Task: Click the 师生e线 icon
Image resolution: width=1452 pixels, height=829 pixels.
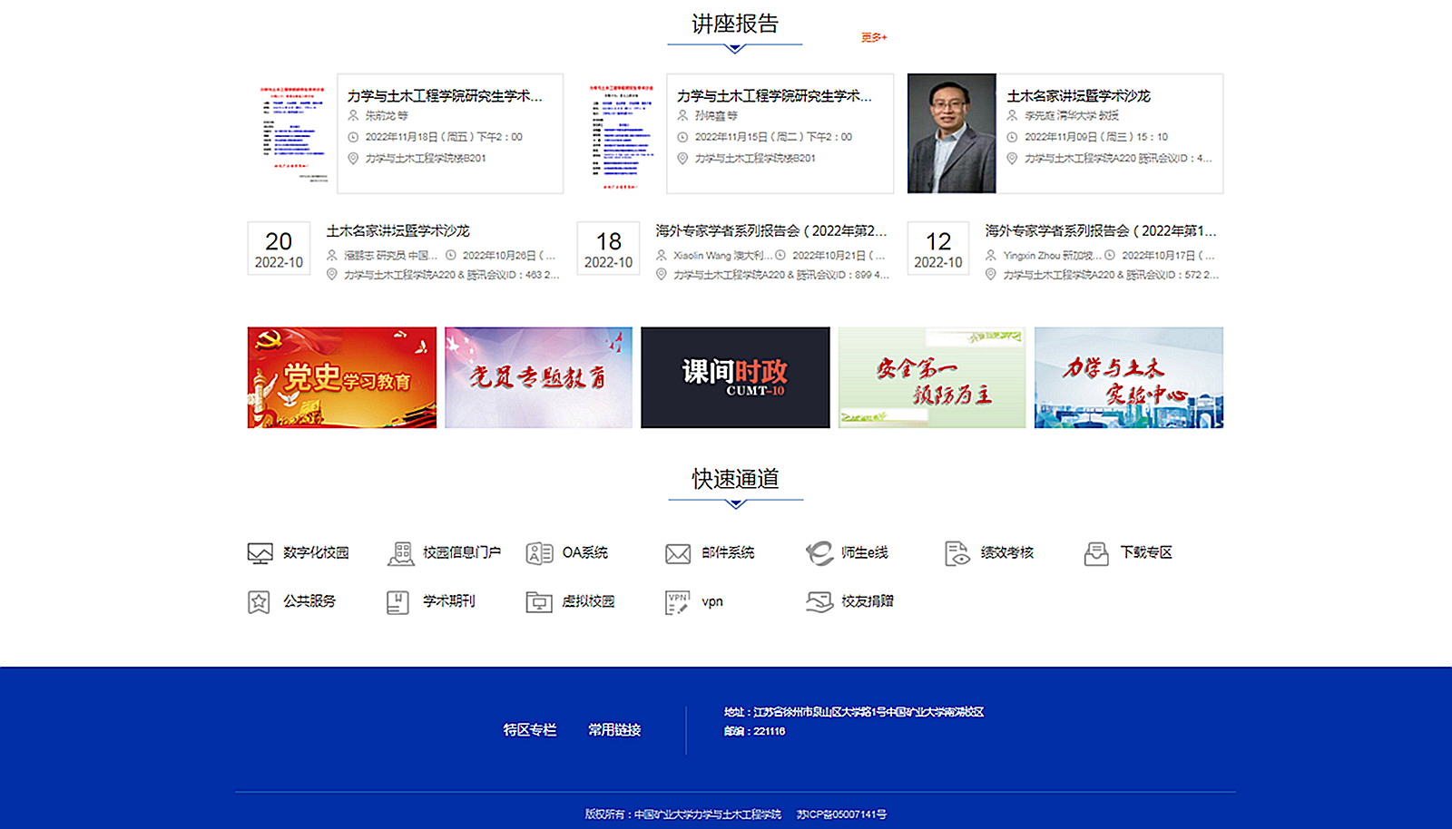Action: click(819, 553)
